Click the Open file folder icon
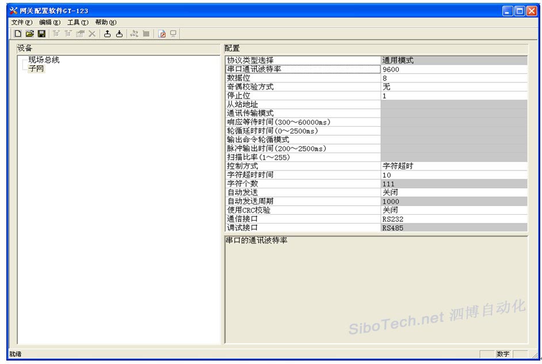 (x=30, y=34)
